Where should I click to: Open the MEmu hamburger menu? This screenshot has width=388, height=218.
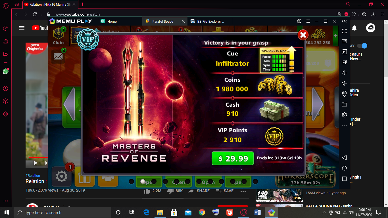[308, 21]
